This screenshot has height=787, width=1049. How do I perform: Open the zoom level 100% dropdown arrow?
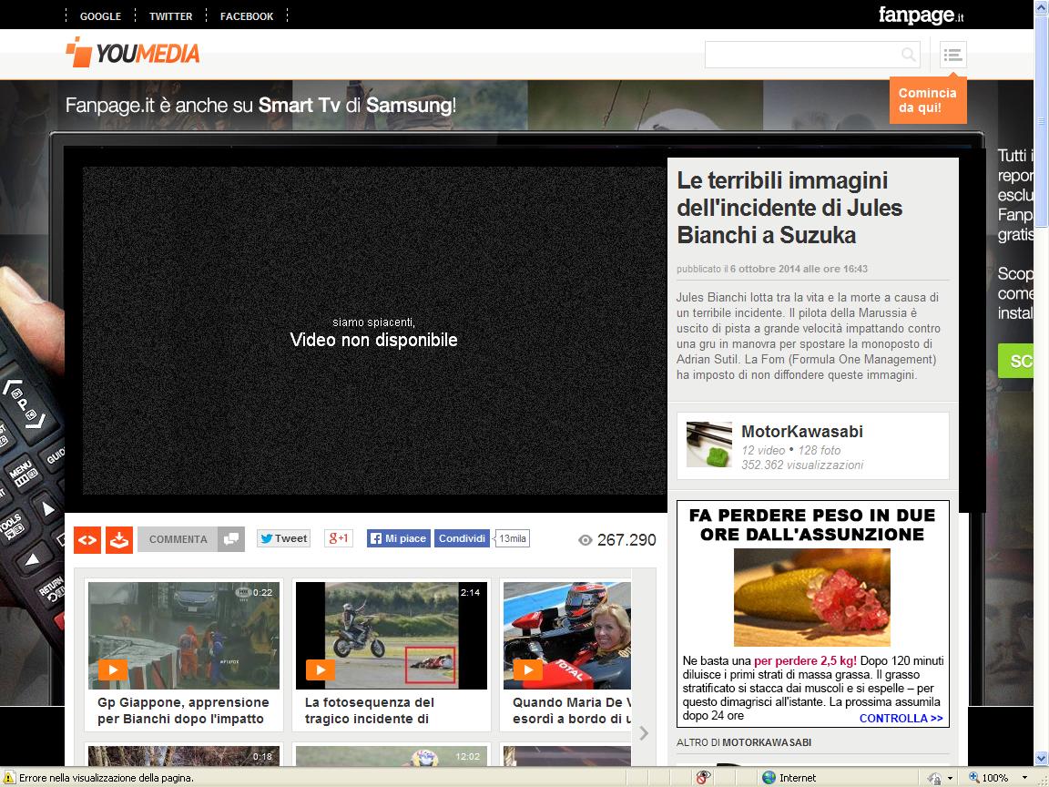(x=1025, y=778)
